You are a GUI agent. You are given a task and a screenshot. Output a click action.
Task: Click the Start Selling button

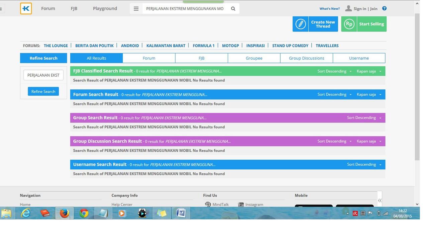click(364, 24)
